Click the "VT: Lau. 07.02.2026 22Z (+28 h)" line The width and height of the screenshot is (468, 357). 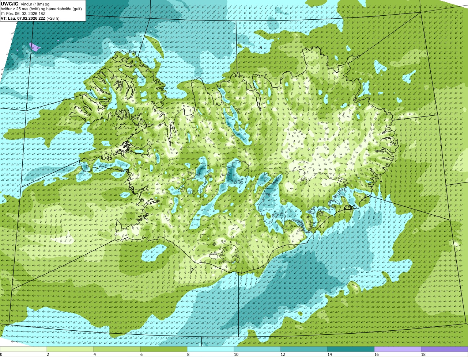(x=30, y=18)
